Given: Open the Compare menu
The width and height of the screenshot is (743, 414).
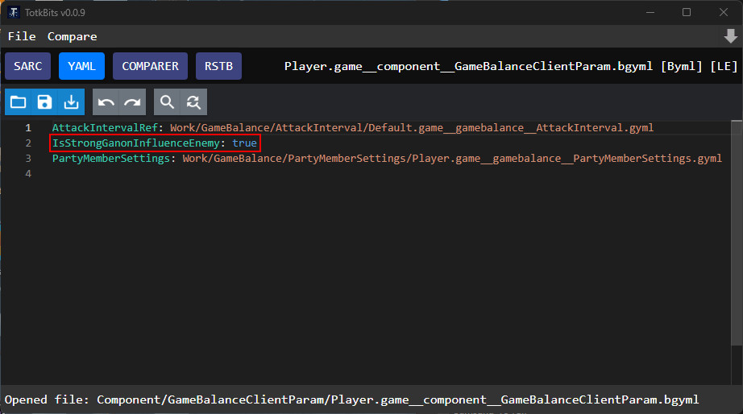Looking at the screenshot, I should coord(72,36).
